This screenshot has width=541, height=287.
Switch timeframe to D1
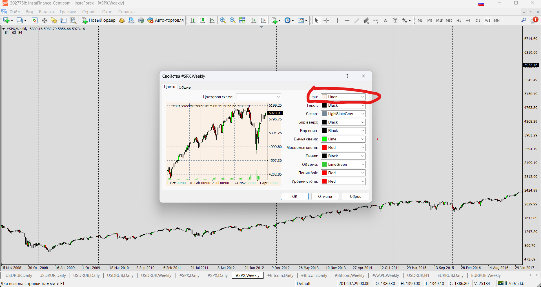tap(478, 20)
